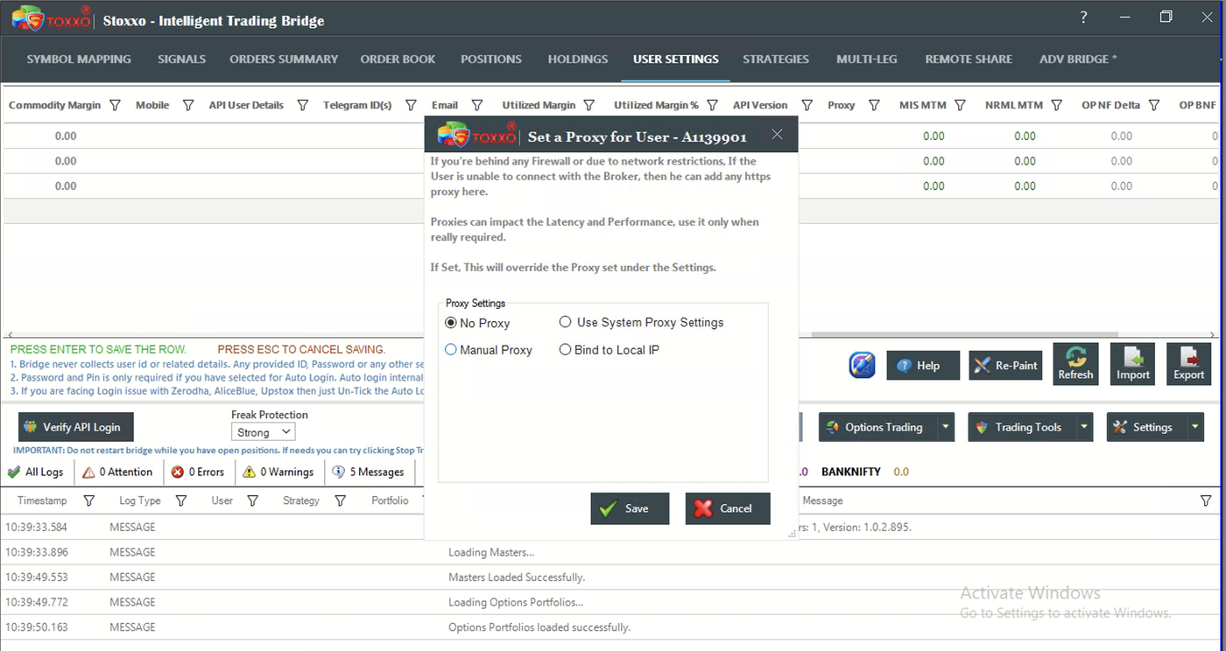Show the 0 Attention logs

[117, 472]
